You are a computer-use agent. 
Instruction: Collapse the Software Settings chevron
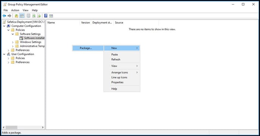[13, 34]
